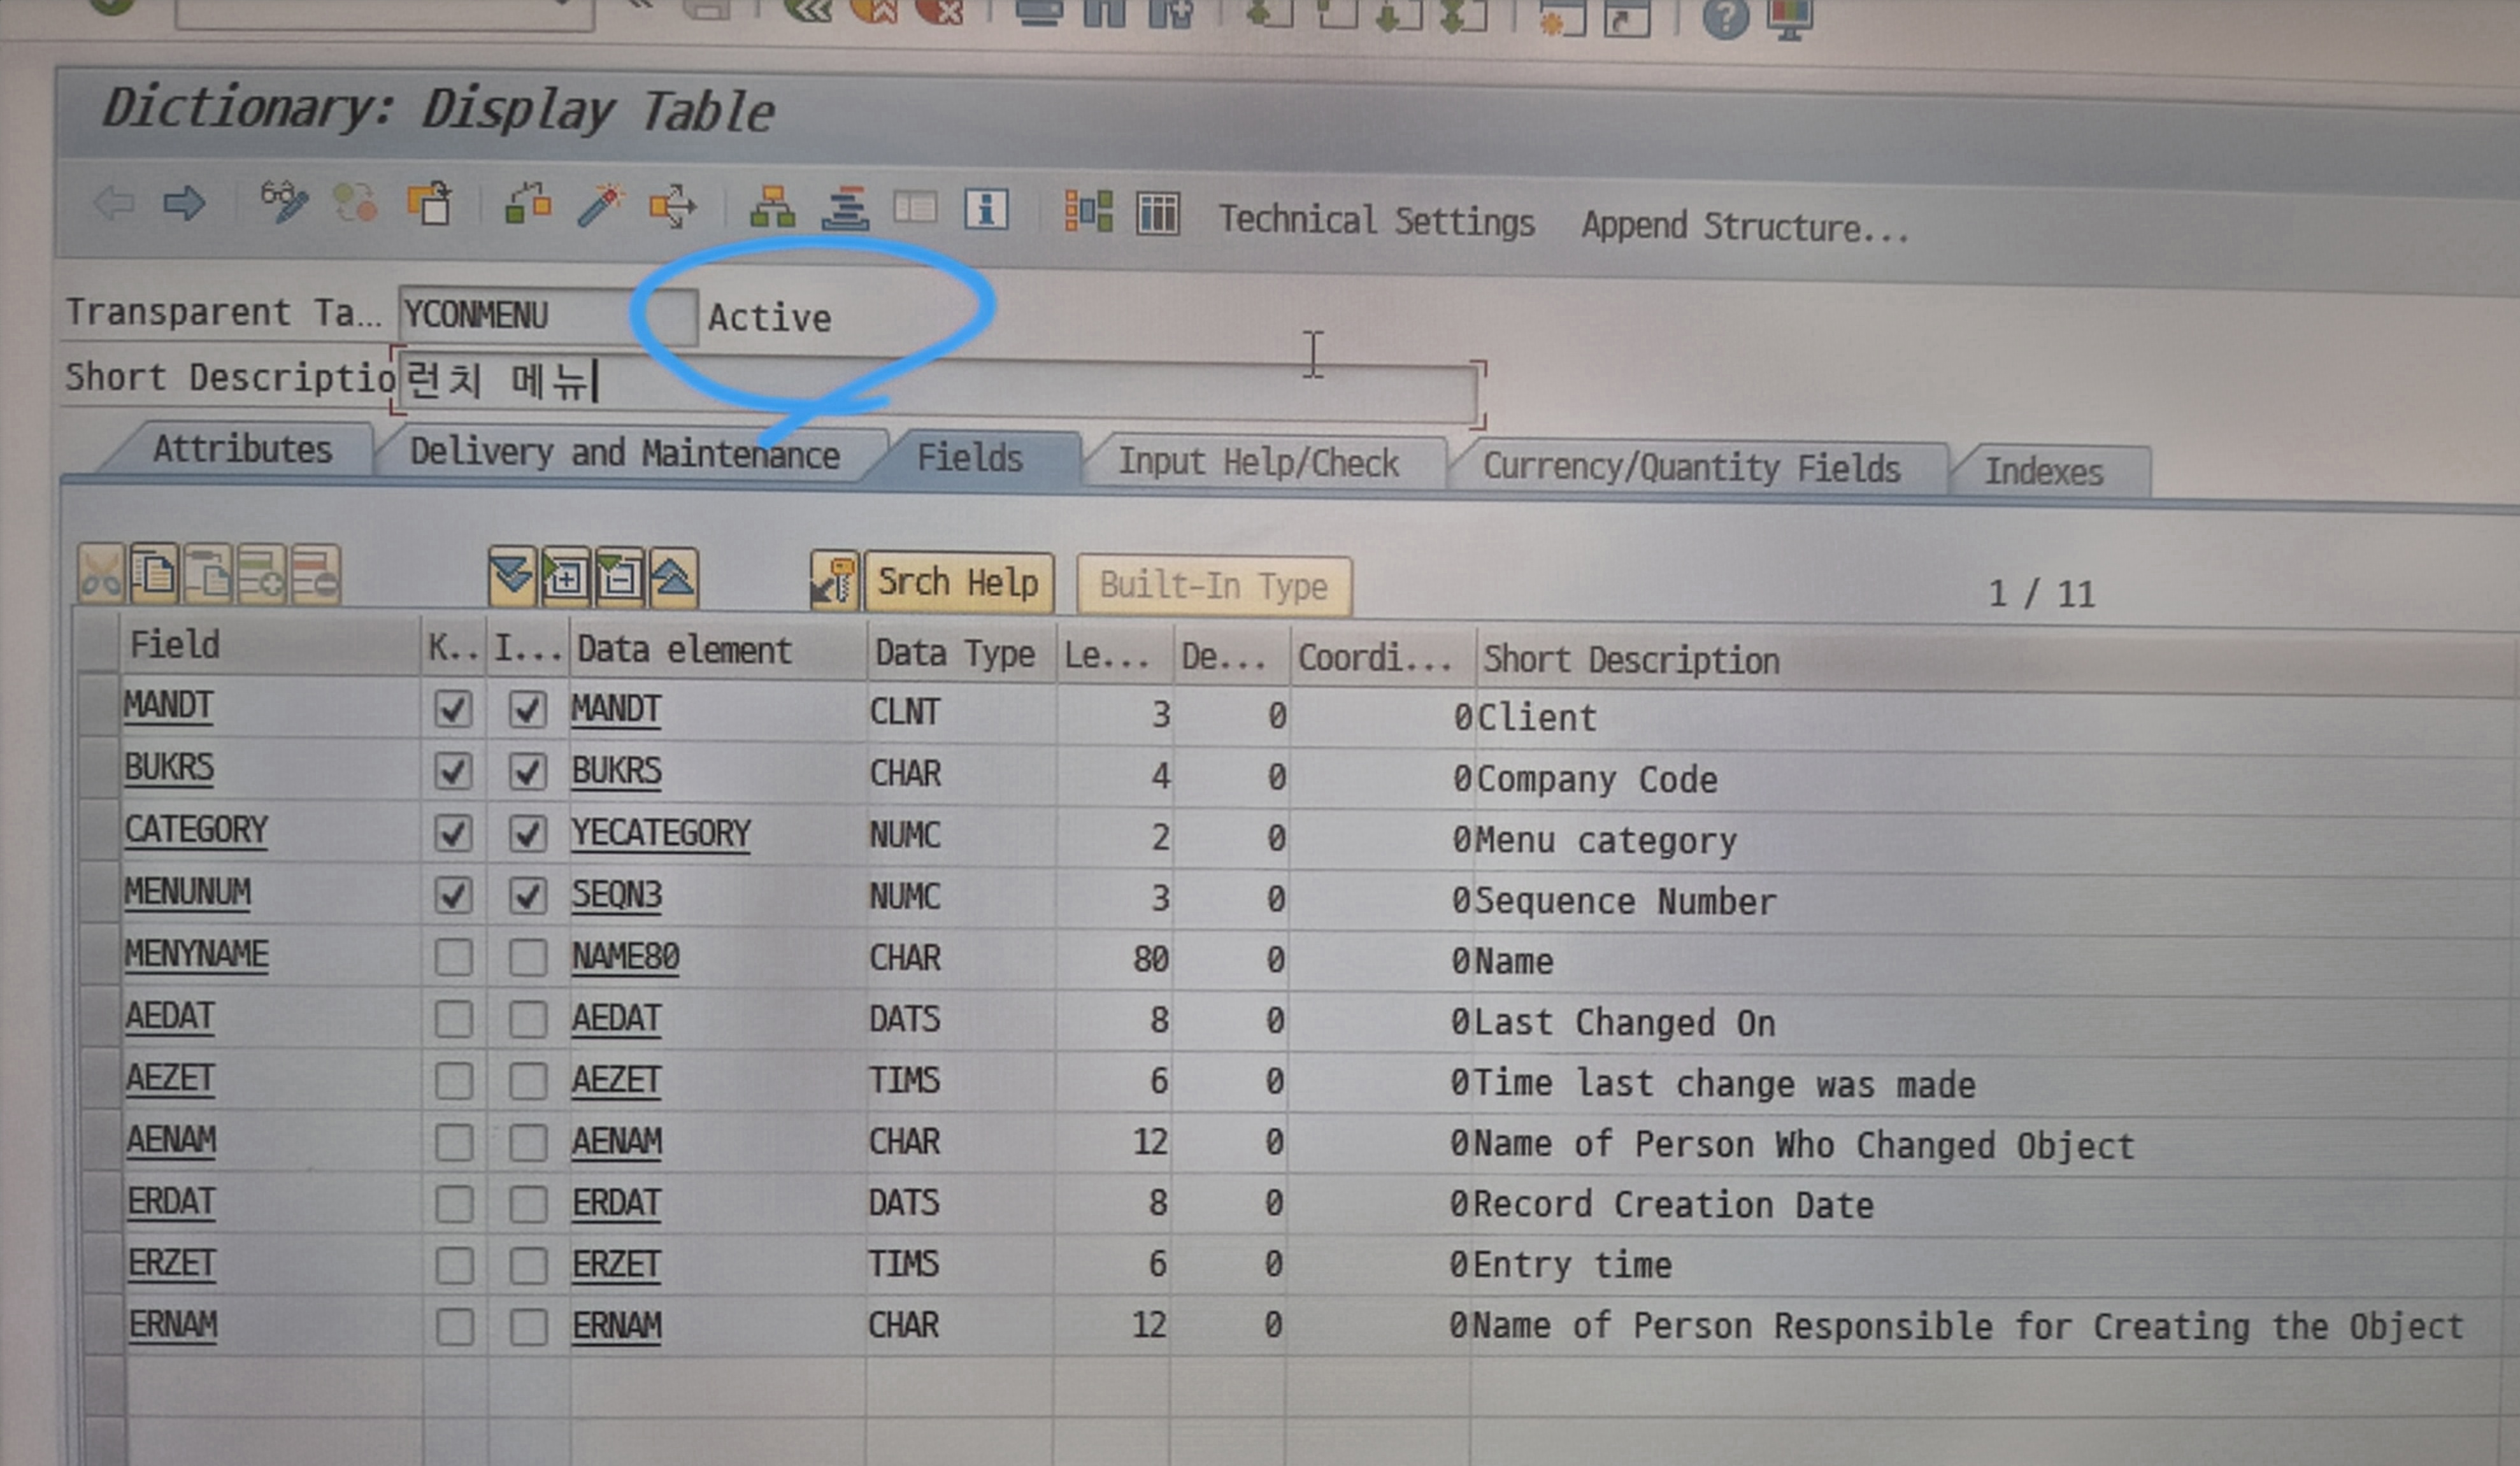The height and width of the screenshot is (1466, 2520).
Task: Switch to the Attributes tab
Action: click(242, 449)
